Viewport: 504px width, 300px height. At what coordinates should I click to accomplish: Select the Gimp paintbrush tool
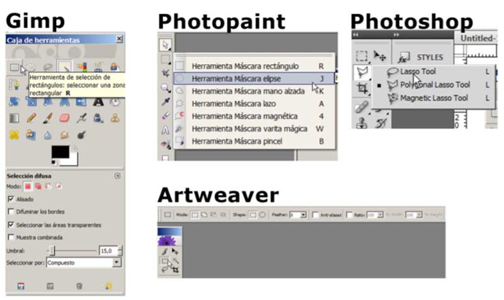click(x=48, y=118)
